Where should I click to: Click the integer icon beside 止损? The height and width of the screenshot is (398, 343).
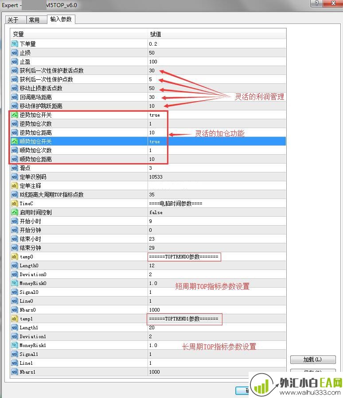[x=15, y=53]
